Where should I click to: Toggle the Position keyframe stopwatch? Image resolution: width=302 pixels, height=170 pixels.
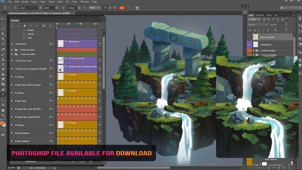[x=24, y=30]
